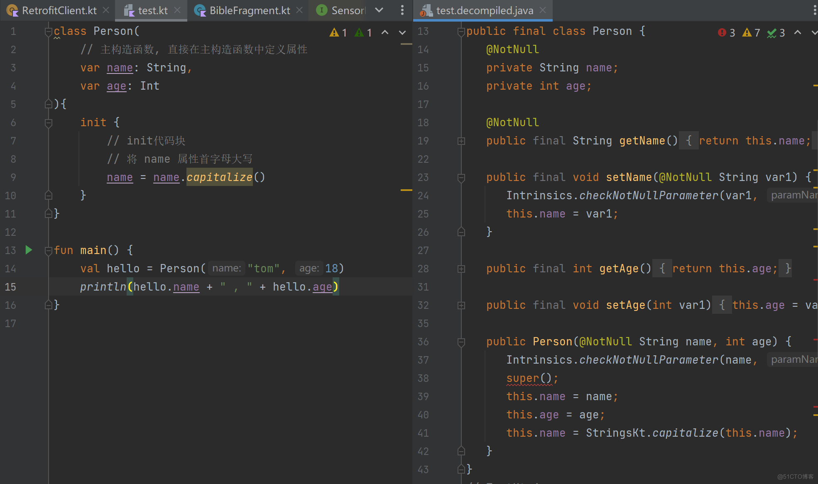The image size is (818, 484).
Task: Click the red error count in decompiled file
Action: [726, 32]
